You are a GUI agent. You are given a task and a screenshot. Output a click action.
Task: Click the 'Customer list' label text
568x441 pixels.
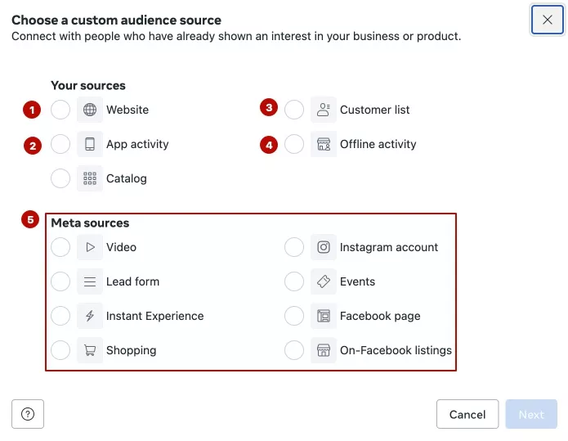[x=374, y=110]
